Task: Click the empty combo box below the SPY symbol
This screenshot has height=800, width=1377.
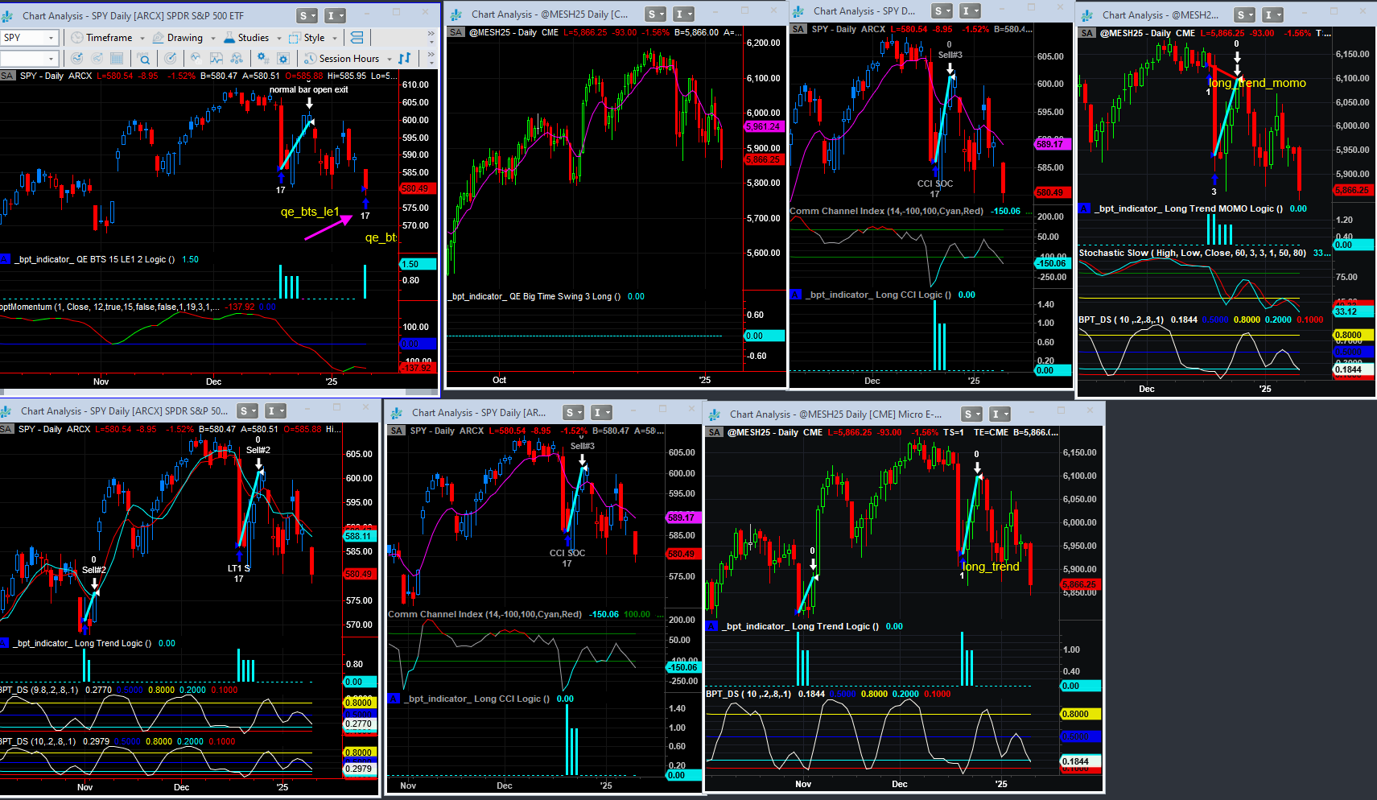Action: [24, 59]
